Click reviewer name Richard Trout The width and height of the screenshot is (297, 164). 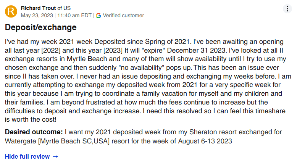(37, 8)
